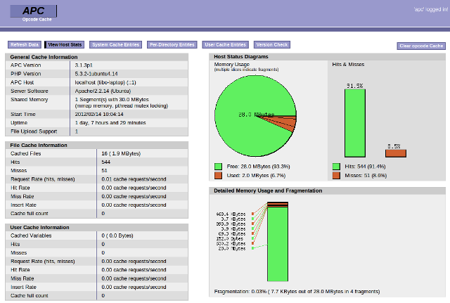Click the green Hits legend swatch

(x=336, y=167)
